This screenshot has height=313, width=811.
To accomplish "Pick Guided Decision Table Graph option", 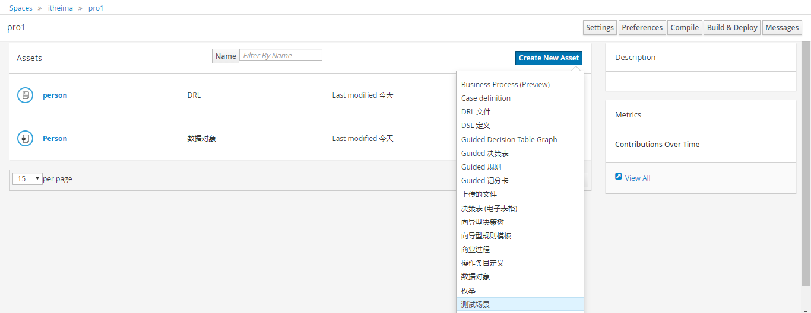I will [x=509, y=140].
